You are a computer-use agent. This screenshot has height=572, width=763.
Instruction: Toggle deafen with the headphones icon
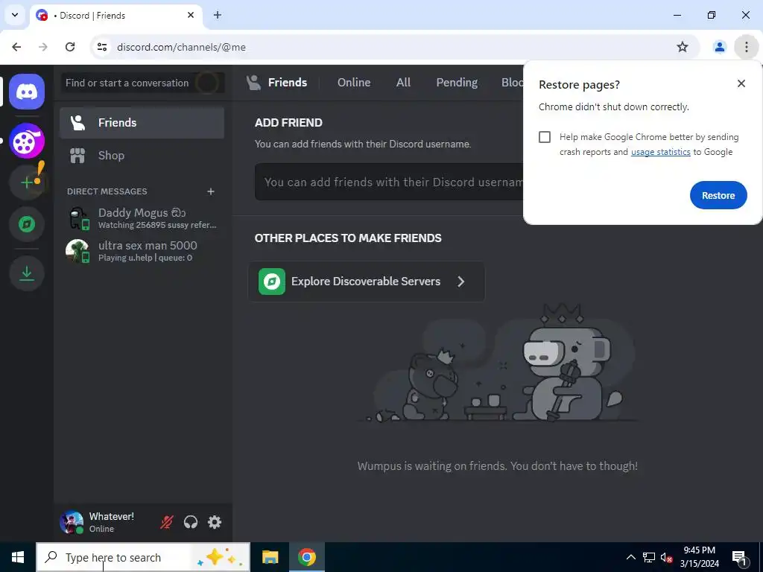coord(191,522)
